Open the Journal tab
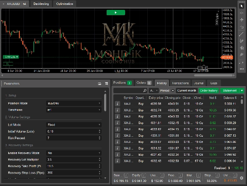This screenshot has height=186, width=247. [199, 83]
